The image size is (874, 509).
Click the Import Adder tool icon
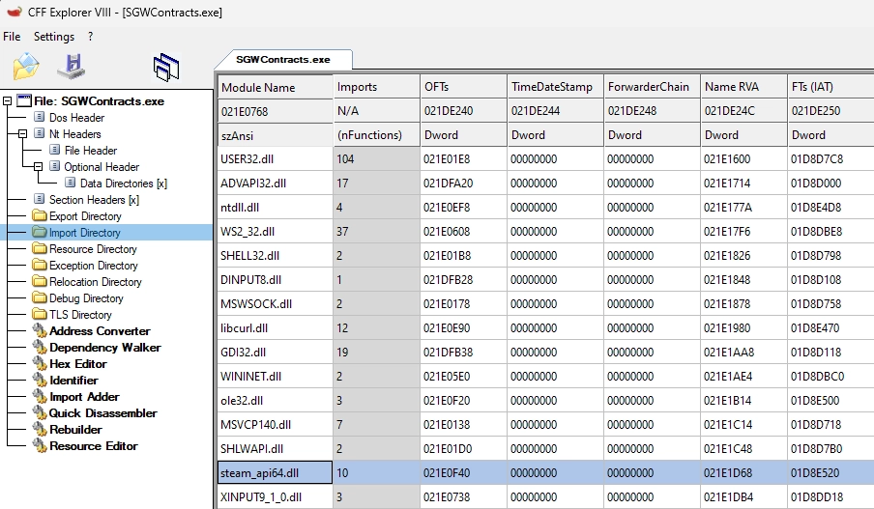click(x=40, y=397)
